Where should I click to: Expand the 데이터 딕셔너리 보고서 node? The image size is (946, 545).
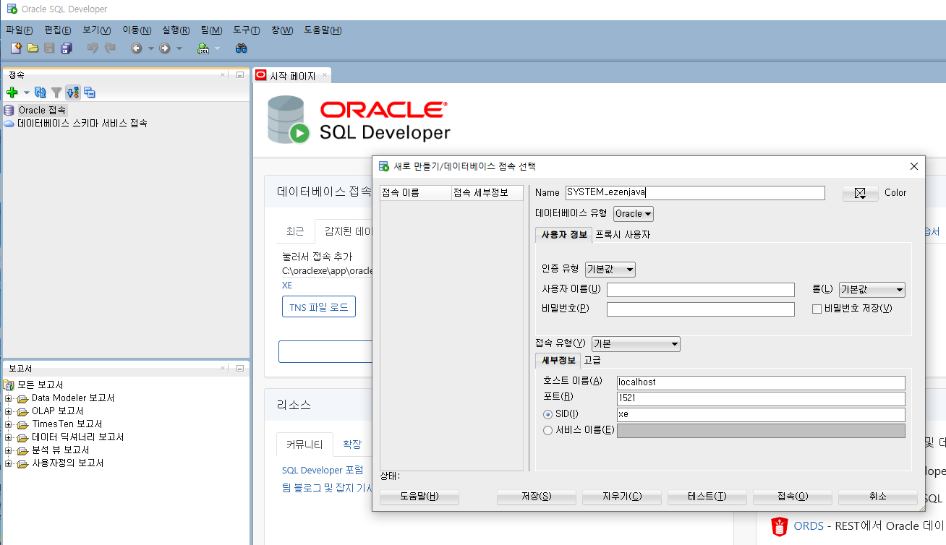pos(9,437)
